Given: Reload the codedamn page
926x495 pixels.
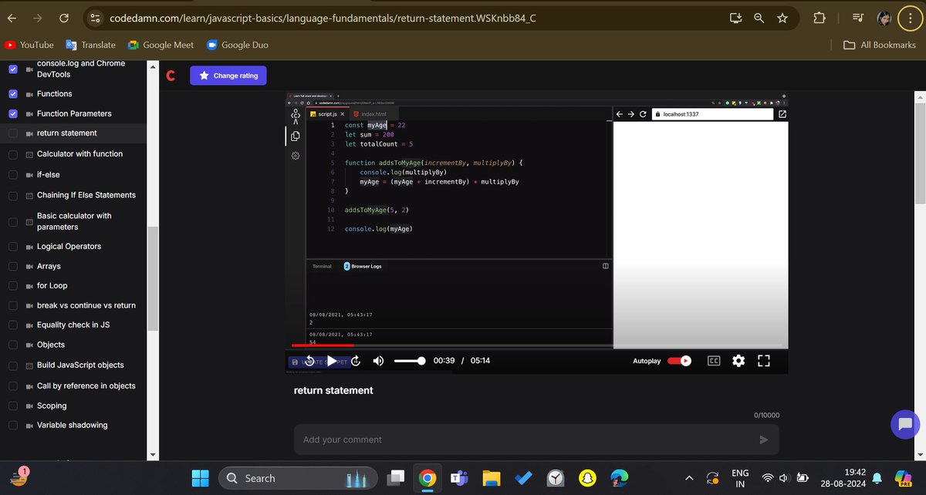Looking at the screenshot, I should (64, 18).
